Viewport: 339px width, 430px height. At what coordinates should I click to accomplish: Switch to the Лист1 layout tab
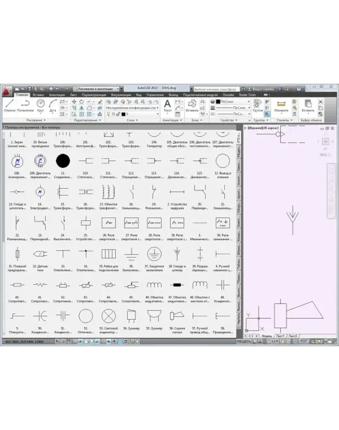(280, 336)
